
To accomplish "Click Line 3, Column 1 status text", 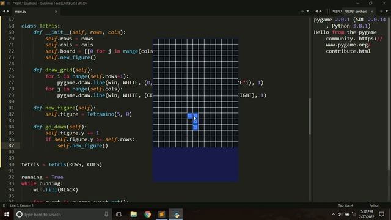I will (x=22, y=205).
